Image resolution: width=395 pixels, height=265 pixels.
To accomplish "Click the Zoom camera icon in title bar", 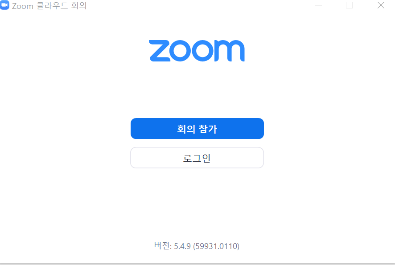I will click(4, 5).
